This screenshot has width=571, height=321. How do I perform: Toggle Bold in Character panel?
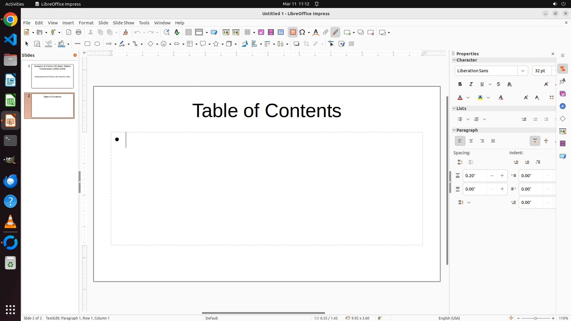click(460, 84)
